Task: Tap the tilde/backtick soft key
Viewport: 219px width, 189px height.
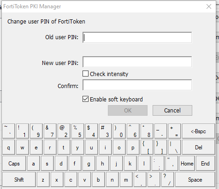Action: click(x=9, y=131)
